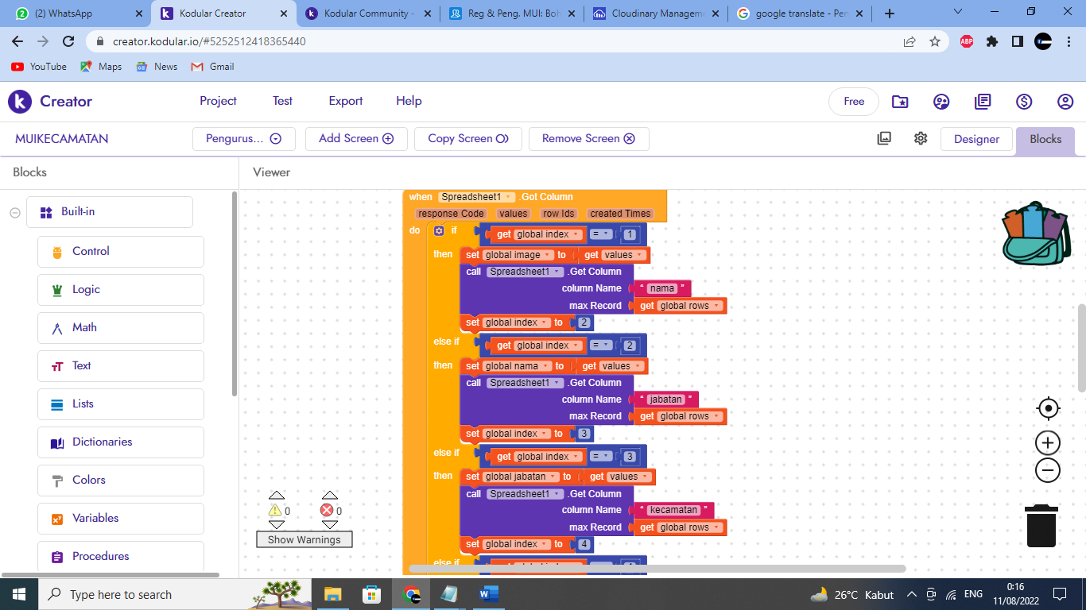Click the Remove Screen button
The width and height of the screenshot is (1086, 610).
[x=589, y=139]
